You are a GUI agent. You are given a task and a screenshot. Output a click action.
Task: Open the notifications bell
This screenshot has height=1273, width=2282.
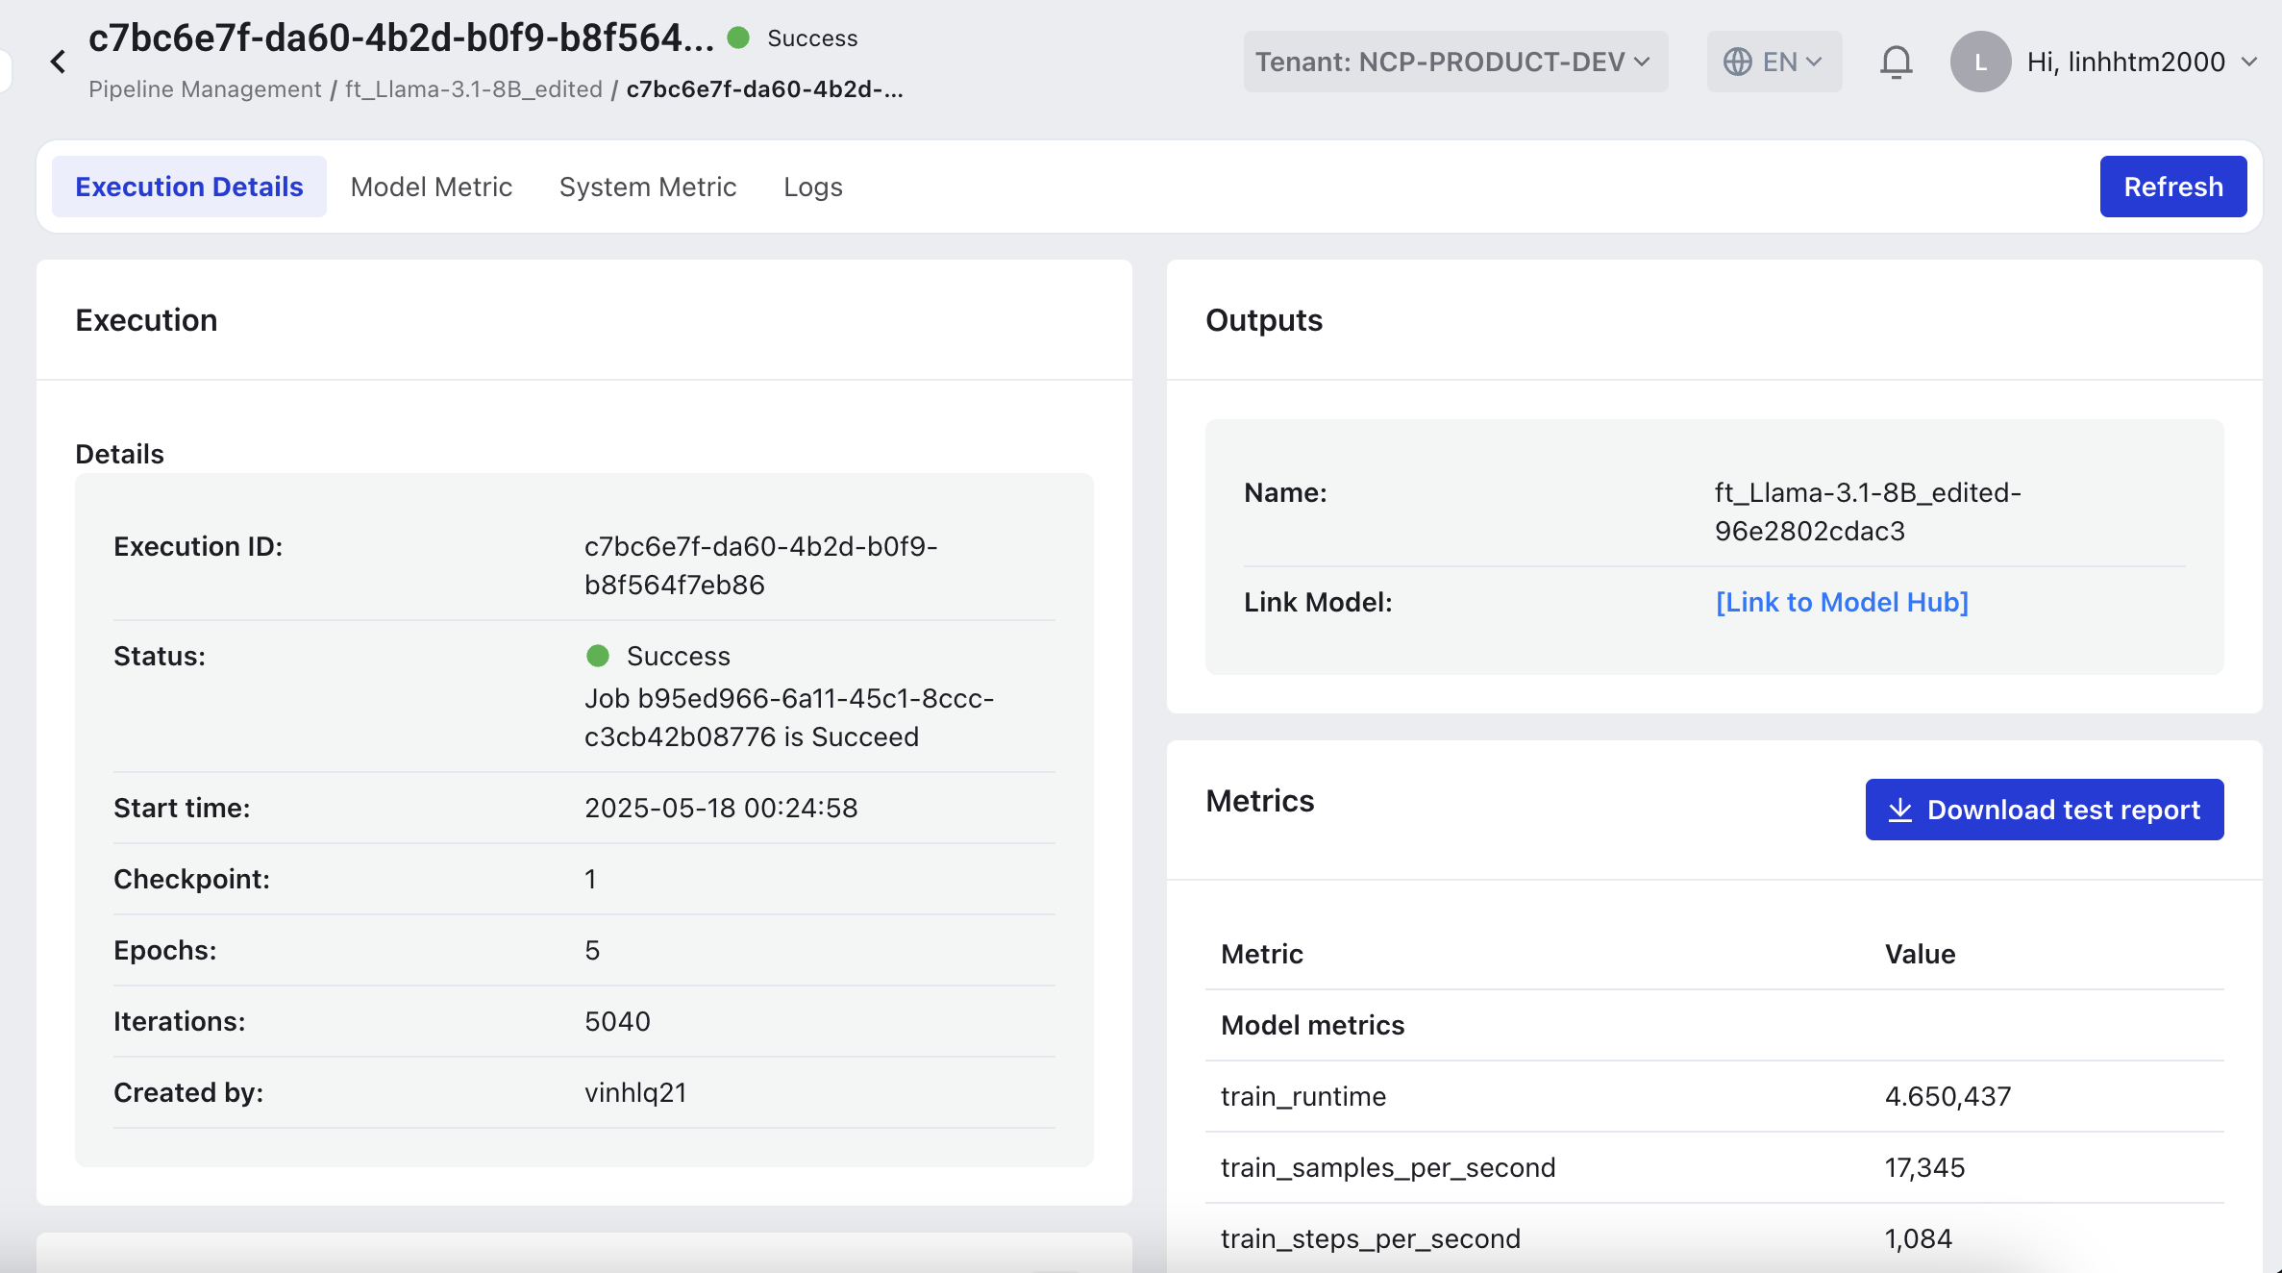(x=1896, y=62)
